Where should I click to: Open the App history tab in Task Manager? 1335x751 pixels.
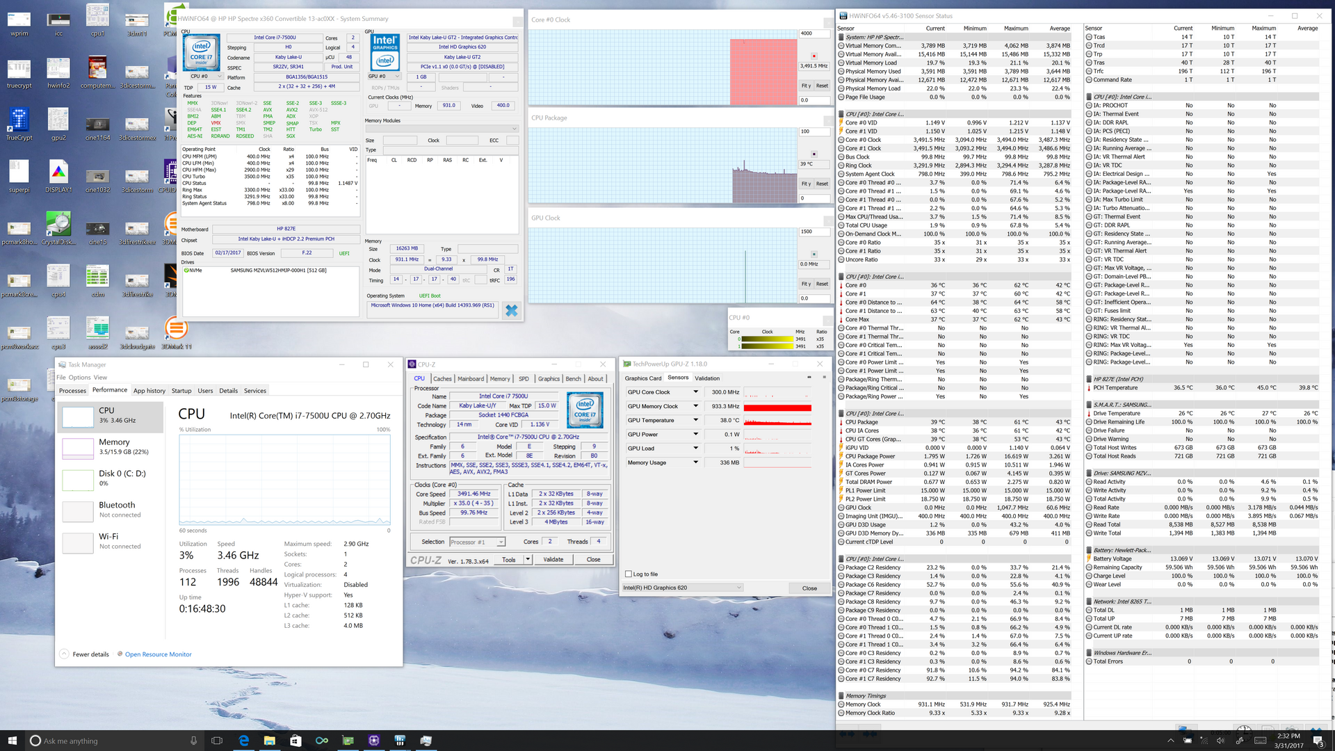(x=149, y=391)
